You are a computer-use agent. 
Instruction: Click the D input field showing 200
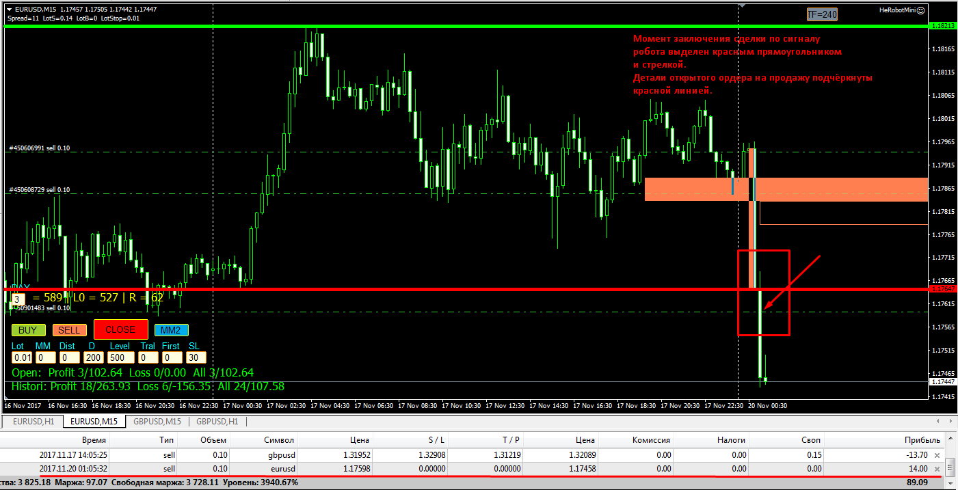(x=94, y=357)
